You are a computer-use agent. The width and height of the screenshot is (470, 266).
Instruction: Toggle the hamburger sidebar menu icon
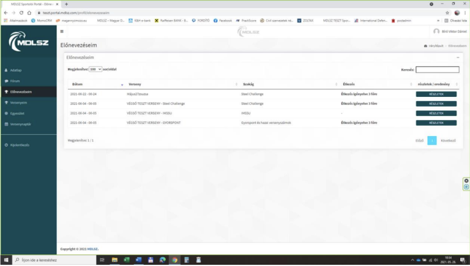click(62, 31)
